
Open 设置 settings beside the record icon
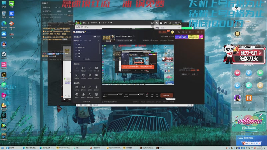(x=157, y=95)
